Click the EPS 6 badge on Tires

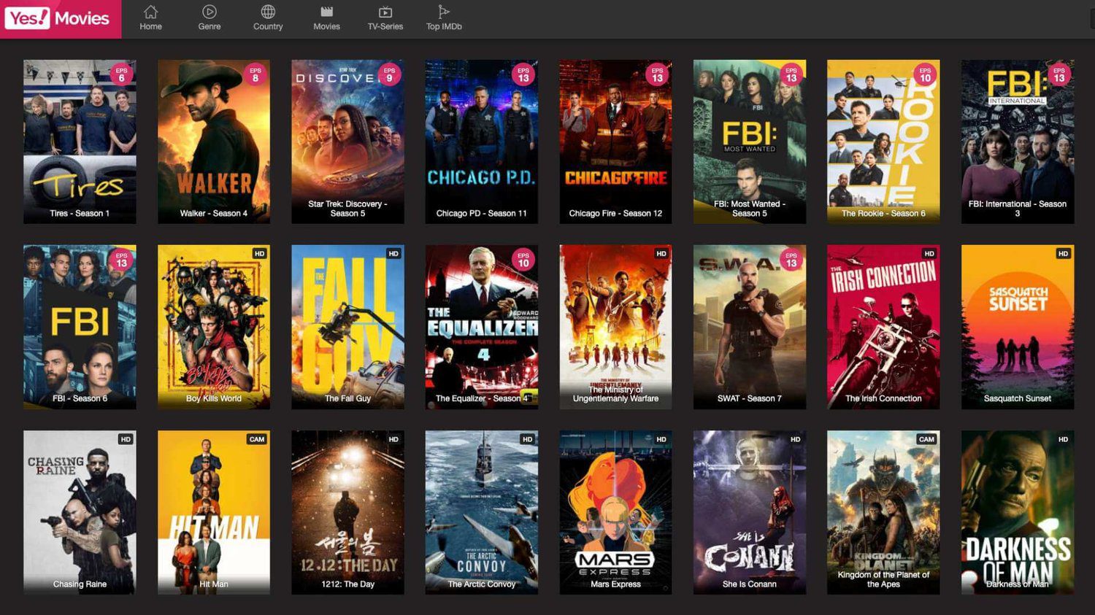121,75
